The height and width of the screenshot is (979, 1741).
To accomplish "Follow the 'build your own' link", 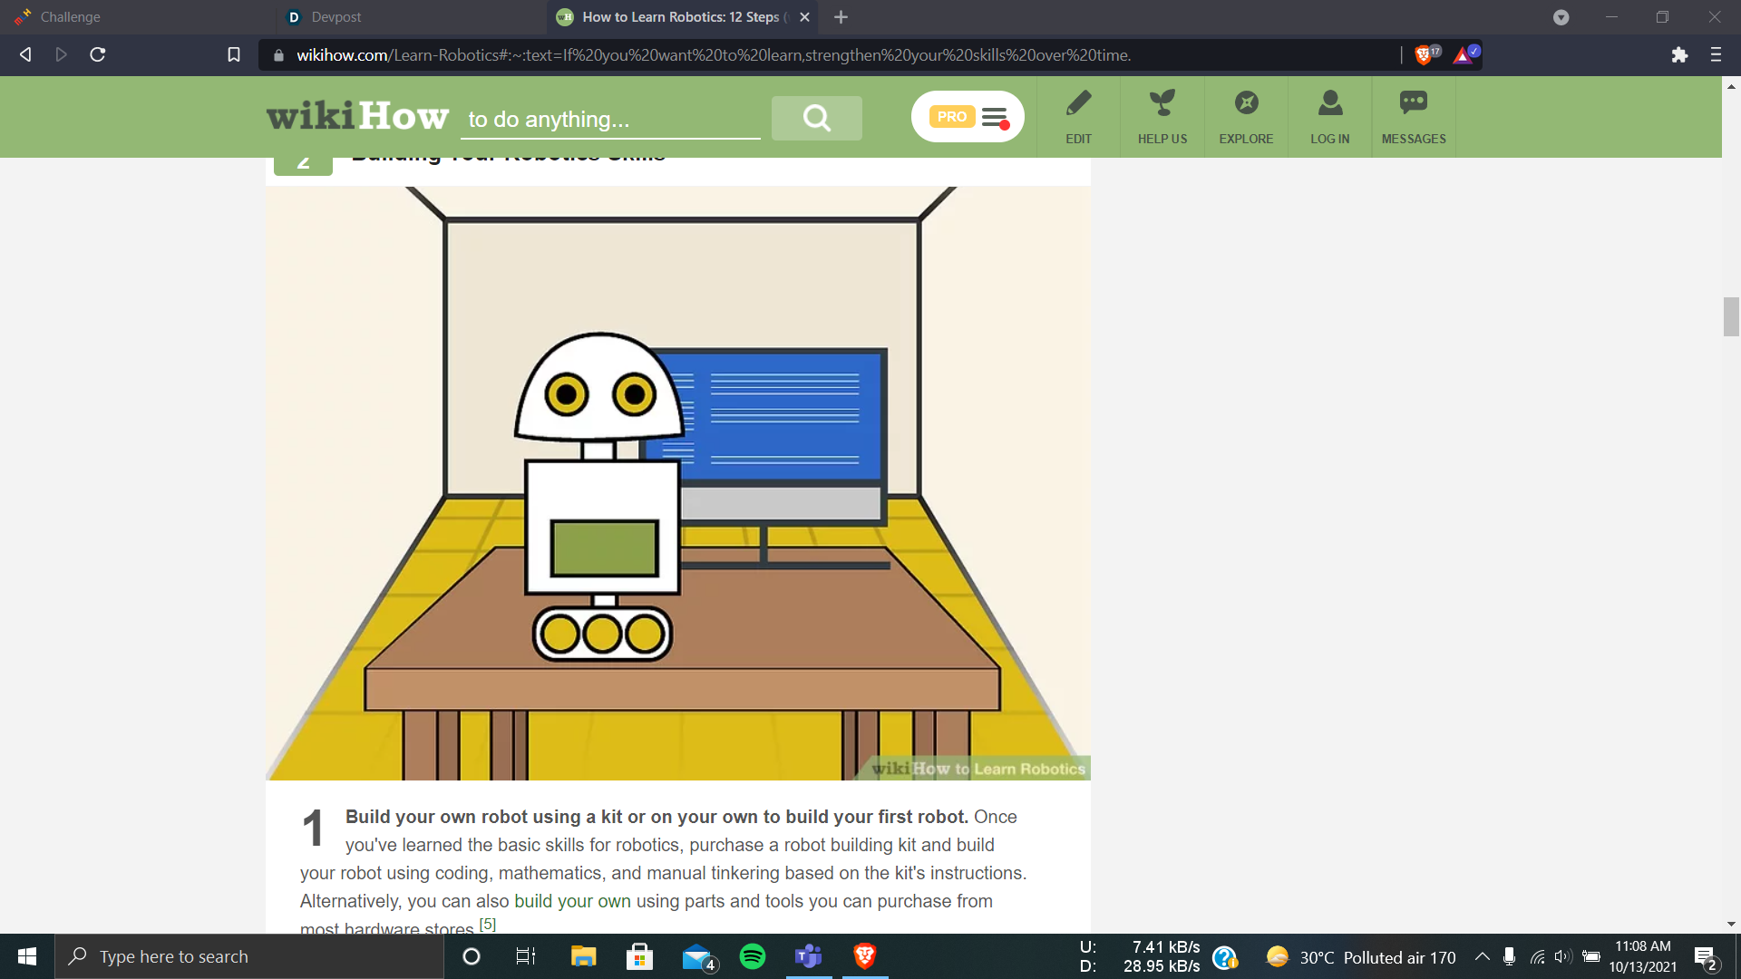I will (x=572, y=901).
